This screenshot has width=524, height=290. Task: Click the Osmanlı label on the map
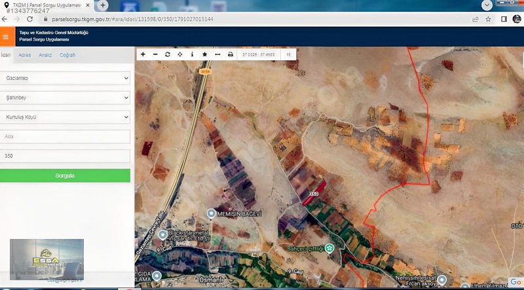tap(210, 280)
